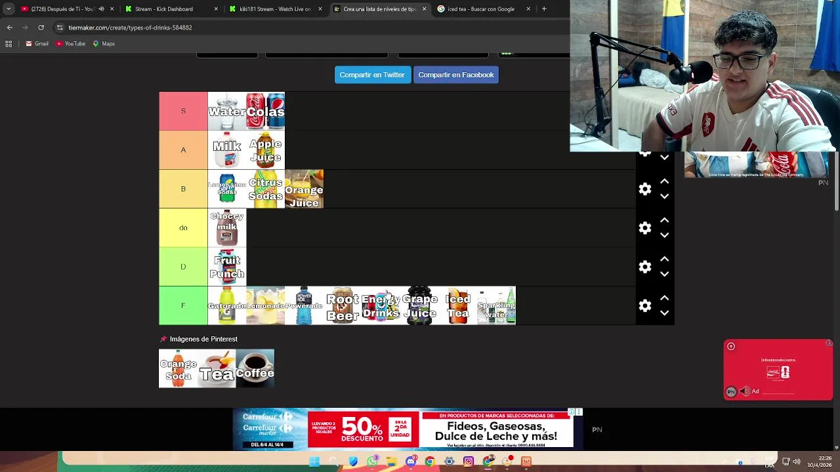Switch to kiki181 Stream tab
This screenshot has width=840, height=472.
[275, 9]
